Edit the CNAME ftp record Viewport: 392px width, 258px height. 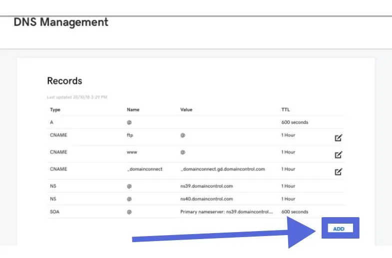point(338,138)
